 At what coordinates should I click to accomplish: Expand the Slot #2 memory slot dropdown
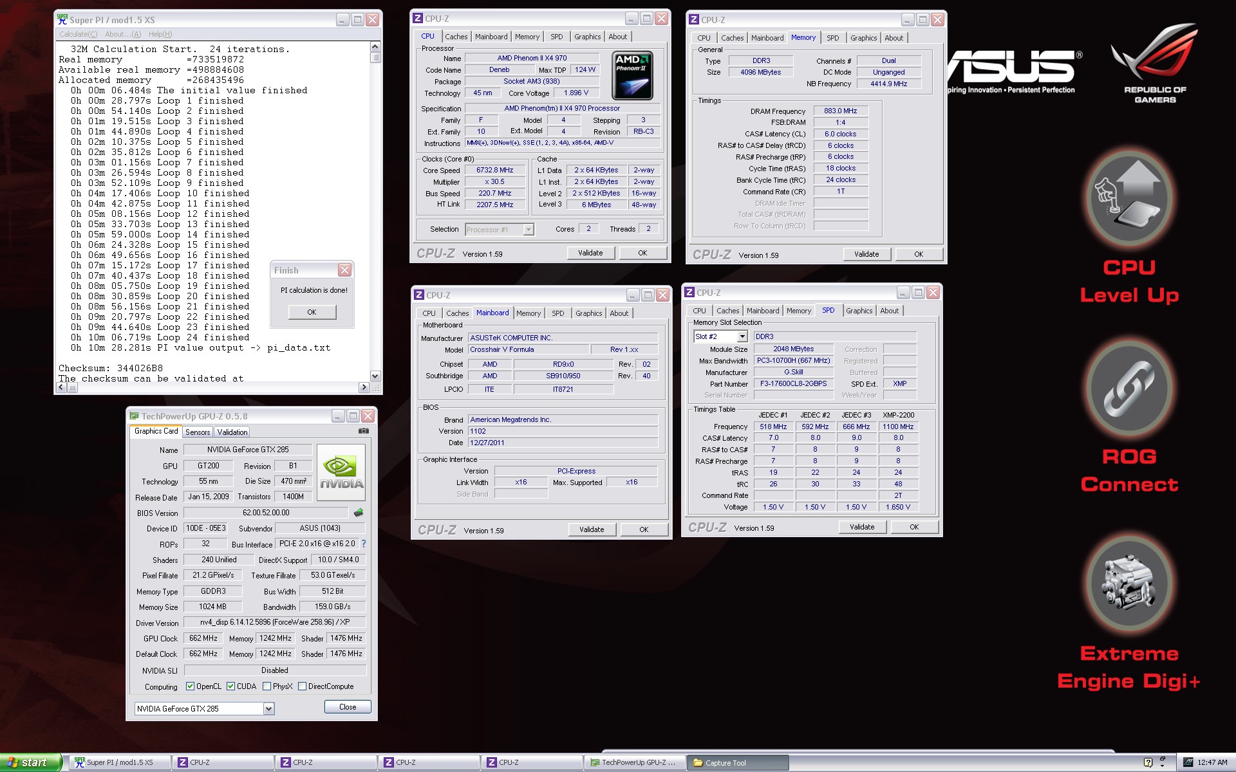tap(742, 336)
